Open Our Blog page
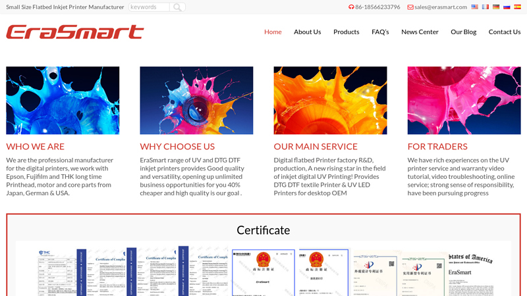Viewport: 527px width, 296px height. pyautogui.click(x=464, y=32)
